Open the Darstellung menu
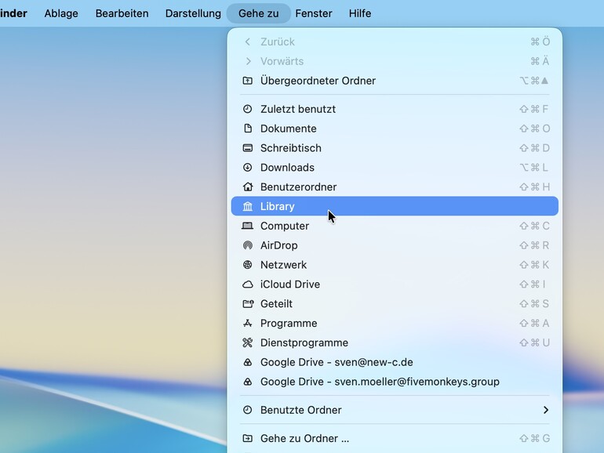Screen dimensions: 604x453 click(193, 13)
